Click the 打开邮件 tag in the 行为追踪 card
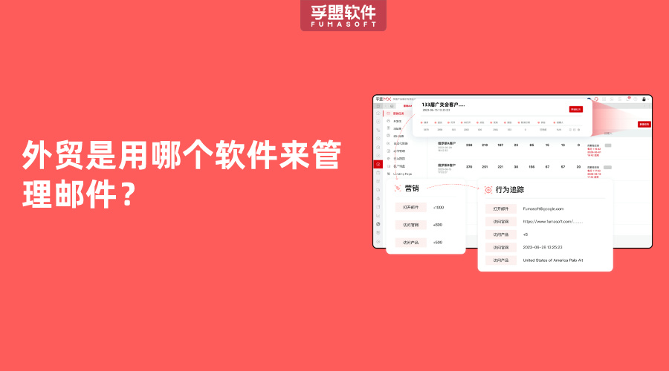Image resolution: width=669 pixels, height=371 pixels. pyautogui.click(x=501, y=209)
